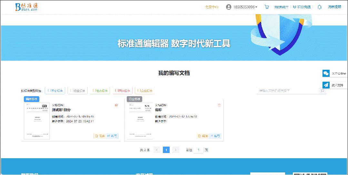Click the 我的编写文档 heading
This screenshot has height=175, width=348.
(174, 73)
